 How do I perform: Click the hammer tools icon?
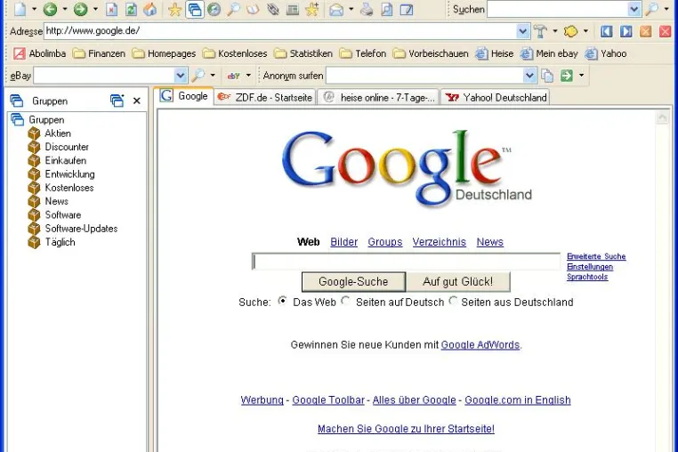[x=540, y=31]
